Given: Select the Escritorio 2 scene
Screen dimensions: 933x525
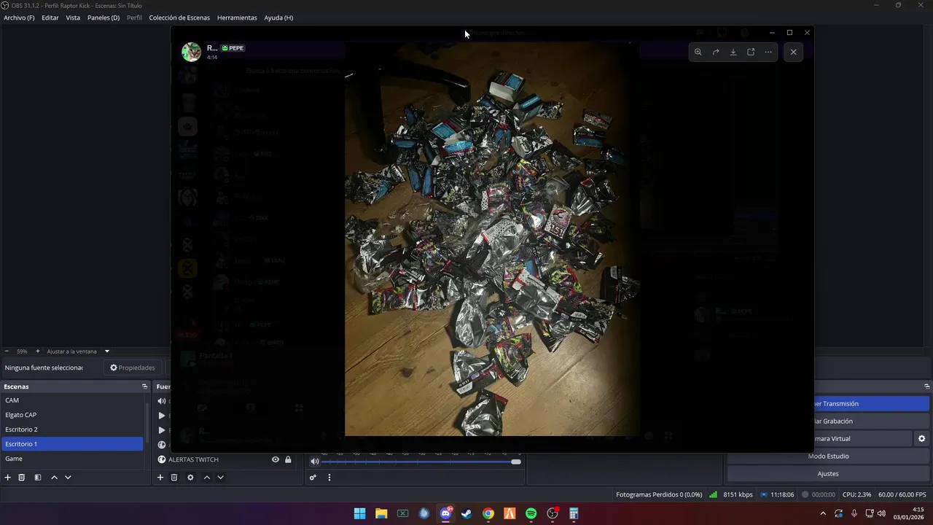Looking at the screenshot, I should click(72, 429).
